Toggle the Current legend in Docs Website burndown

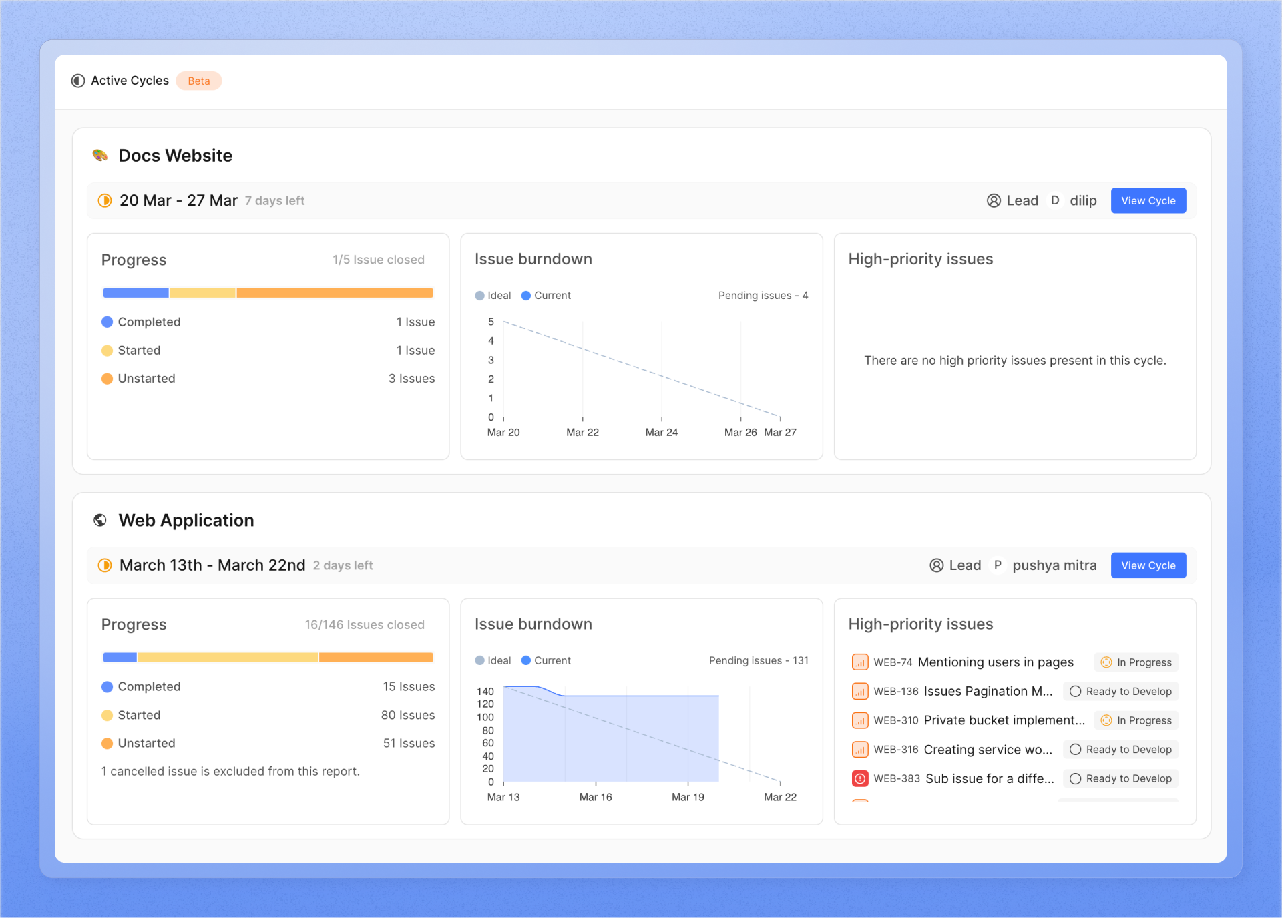click(x=546, y=296)
